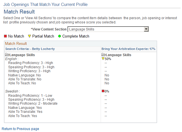
Task: Click the yellow Partial Match legend icon
Action: (x=29, y=36)
